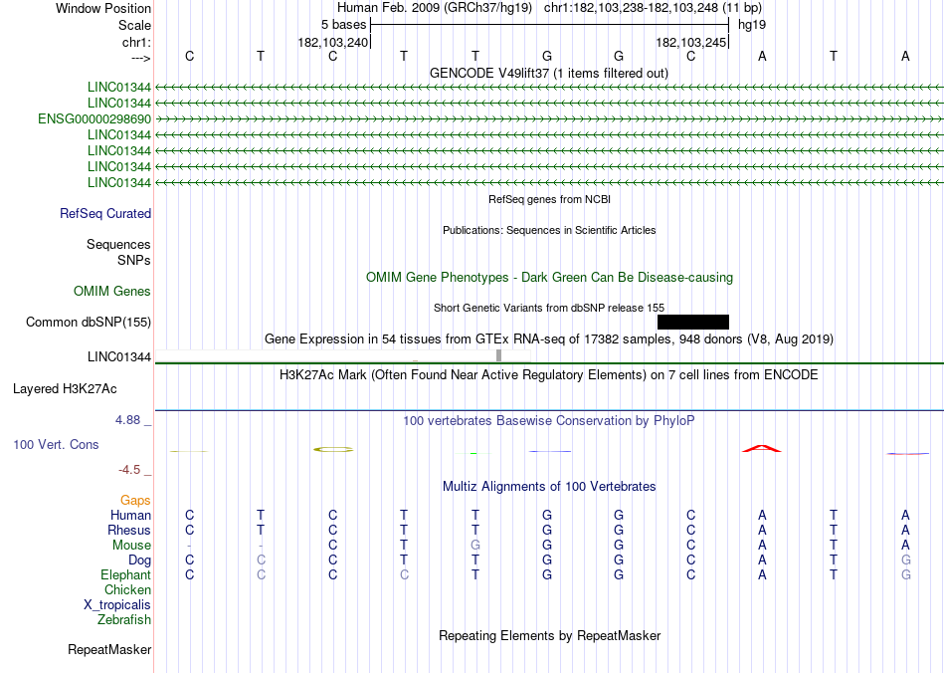Click the -4.5 PhyloP lower limit value
The image size is (945, 673).
pos(129,469)
